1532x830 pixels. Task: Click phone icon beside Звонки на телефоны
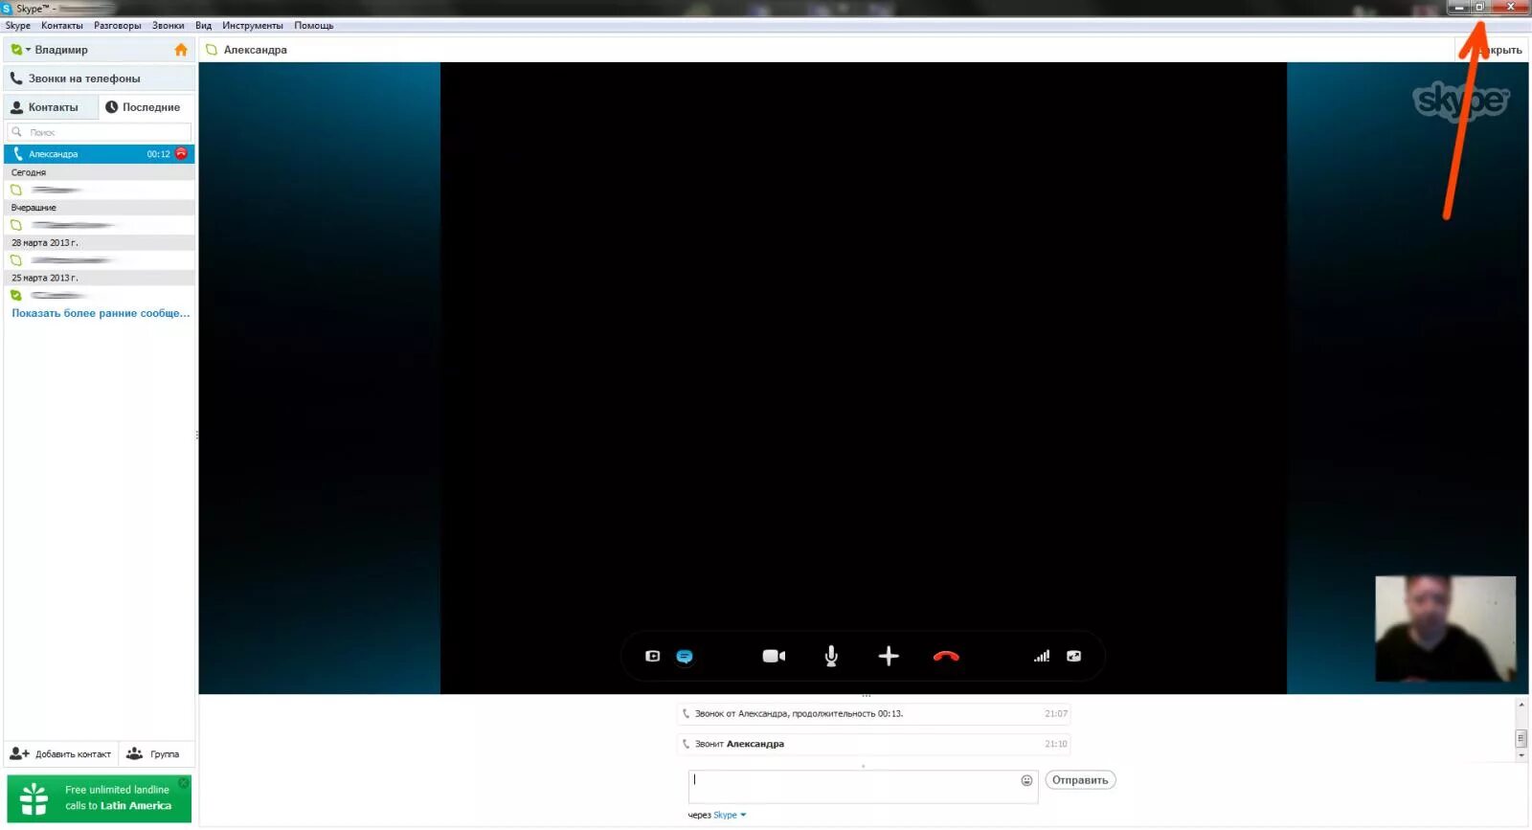point(16,79)
